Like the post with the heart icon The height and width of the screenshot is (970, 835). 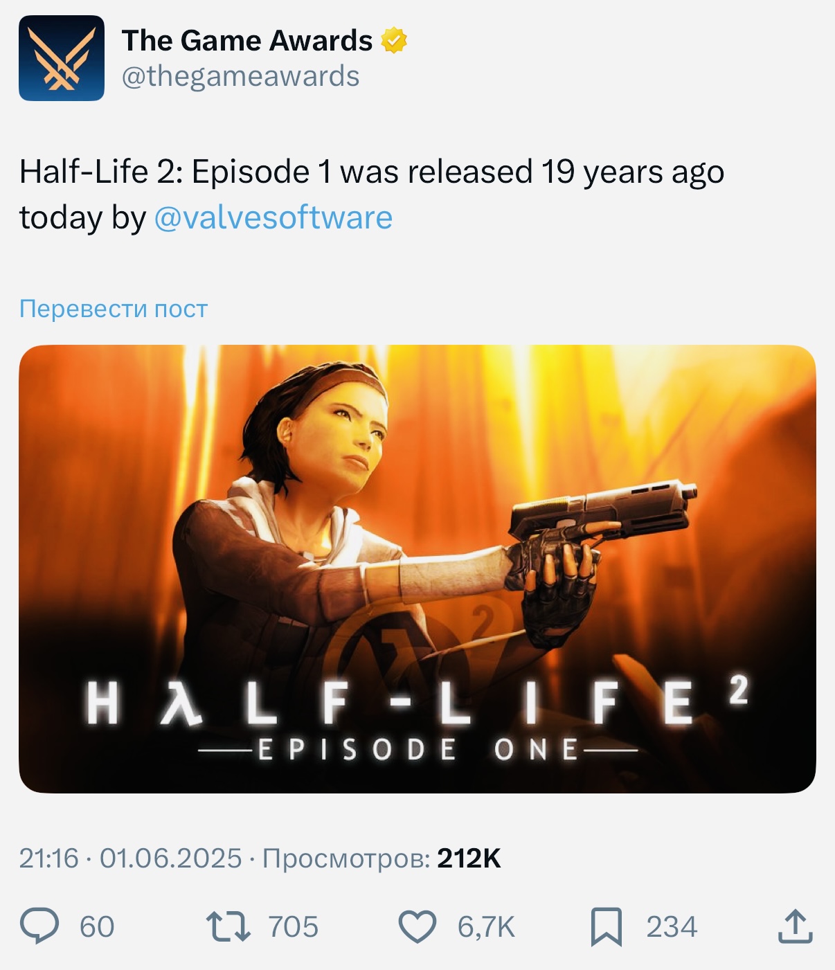(x=417, y=926)
